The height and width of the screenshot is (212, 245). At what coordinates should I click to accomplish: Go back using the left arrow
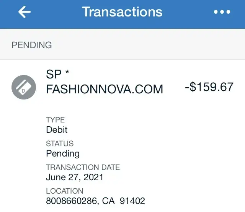(x=24, y=12)
